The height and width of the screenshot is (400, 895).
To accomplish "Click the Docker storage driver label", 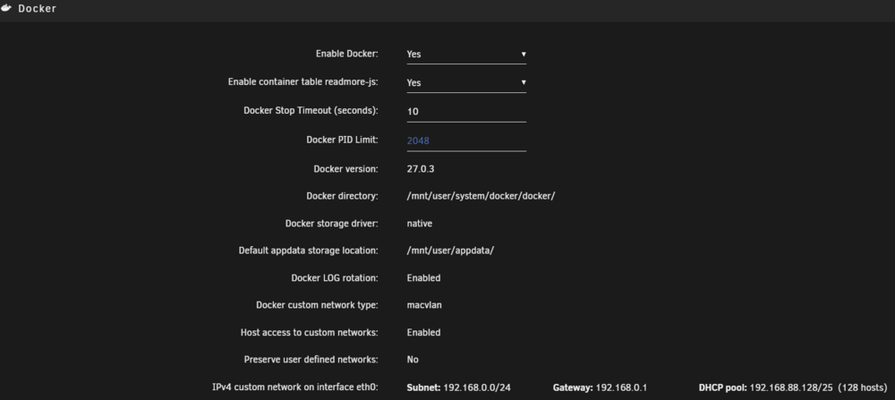I will [332, 224].
